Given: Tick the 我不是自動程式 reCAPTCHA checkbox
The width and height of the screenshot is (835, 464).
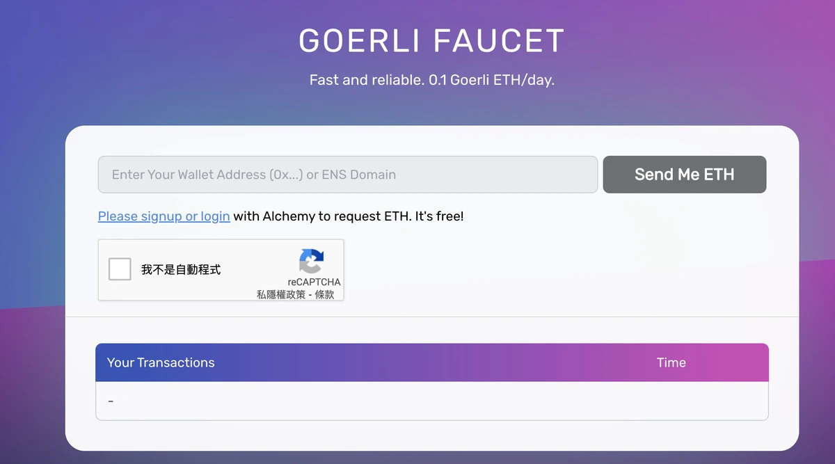Looking at the screenshot, I should click(x=120, y=269).
